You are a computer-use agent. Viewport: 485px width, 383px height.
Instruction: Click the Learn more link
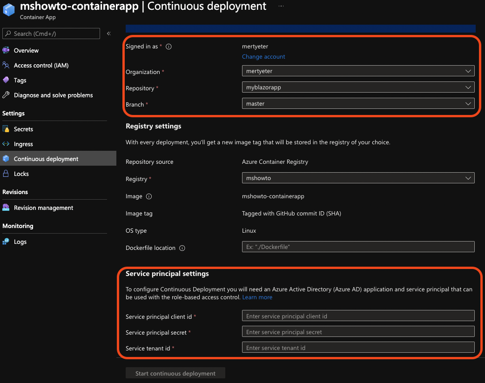(x=257, y=297)
